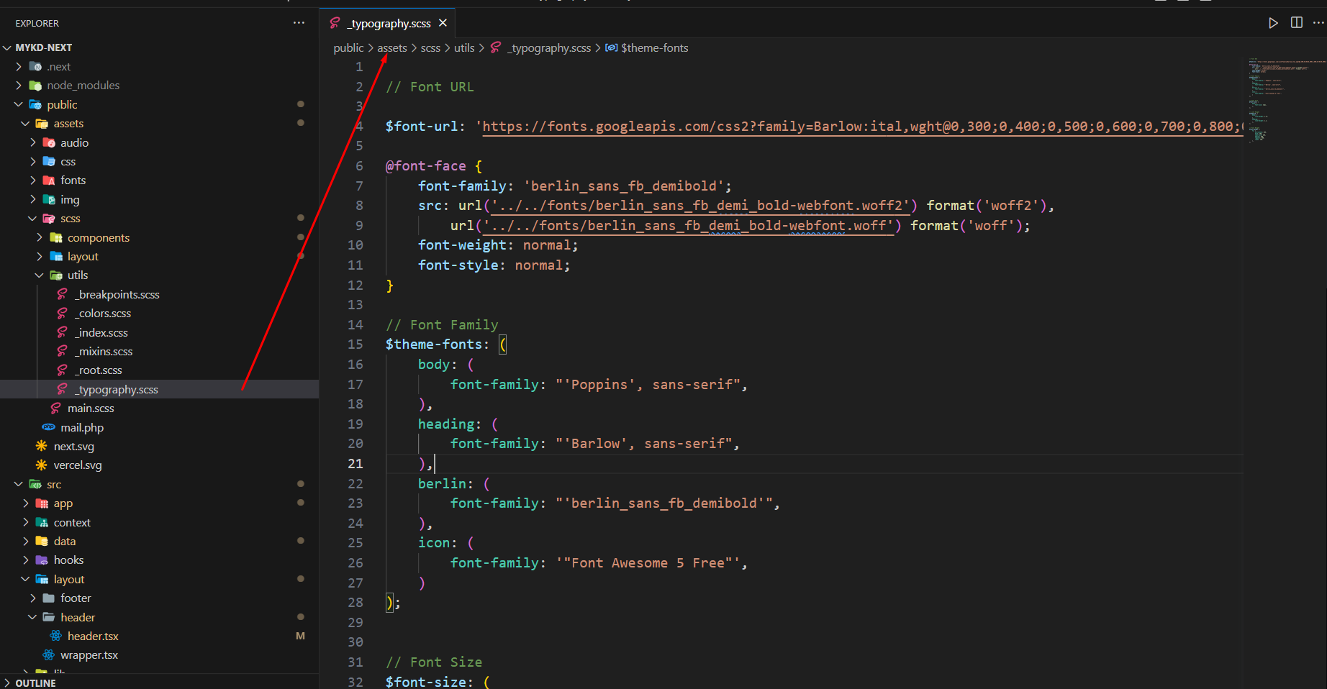Image resolution: width=1327 pixels, height=689 pixels.
Task: Collapse the MYKD-NEXT root section
Action: [x=8, y=47]
